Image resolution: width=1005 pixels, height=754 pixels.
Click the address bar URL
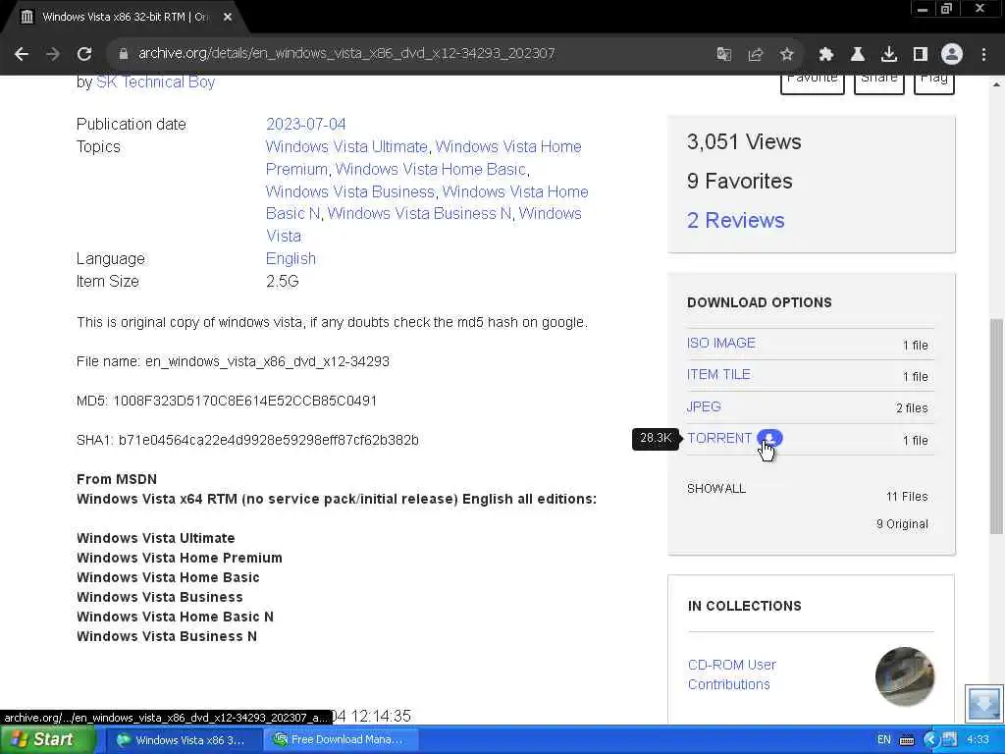[x=346, y=53]
